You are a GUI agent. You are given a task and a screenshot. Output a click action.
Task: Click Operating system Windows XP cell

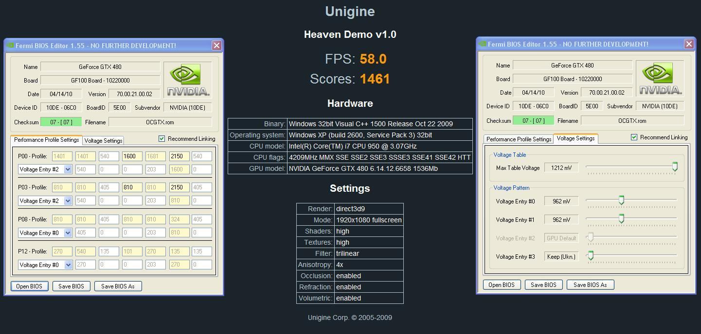[380, 135]
